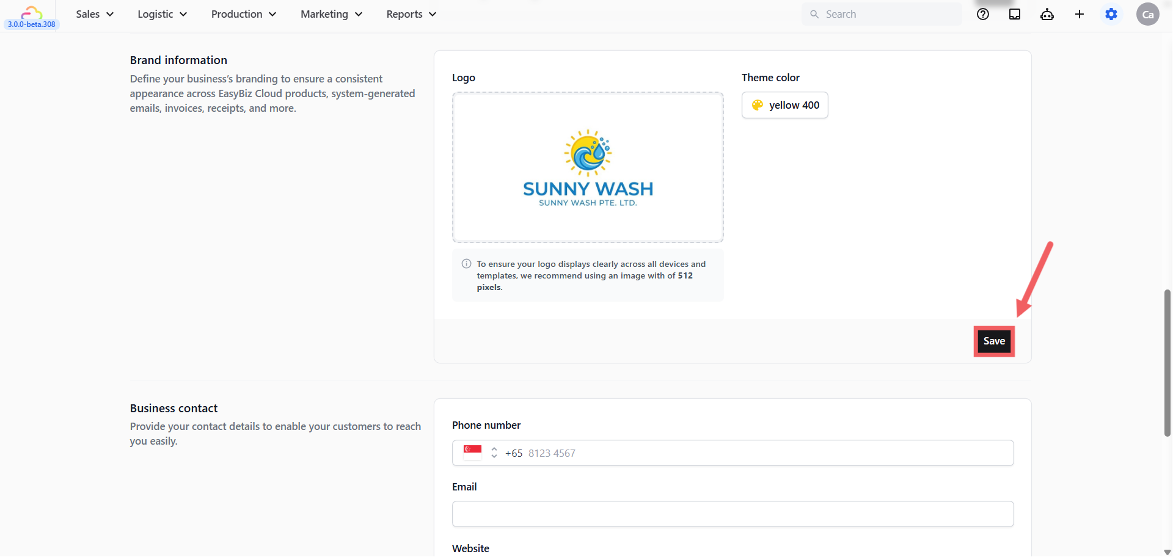The image size is (1173, 557).
Task: Click the Phone number label
Action: click(486, 425)
